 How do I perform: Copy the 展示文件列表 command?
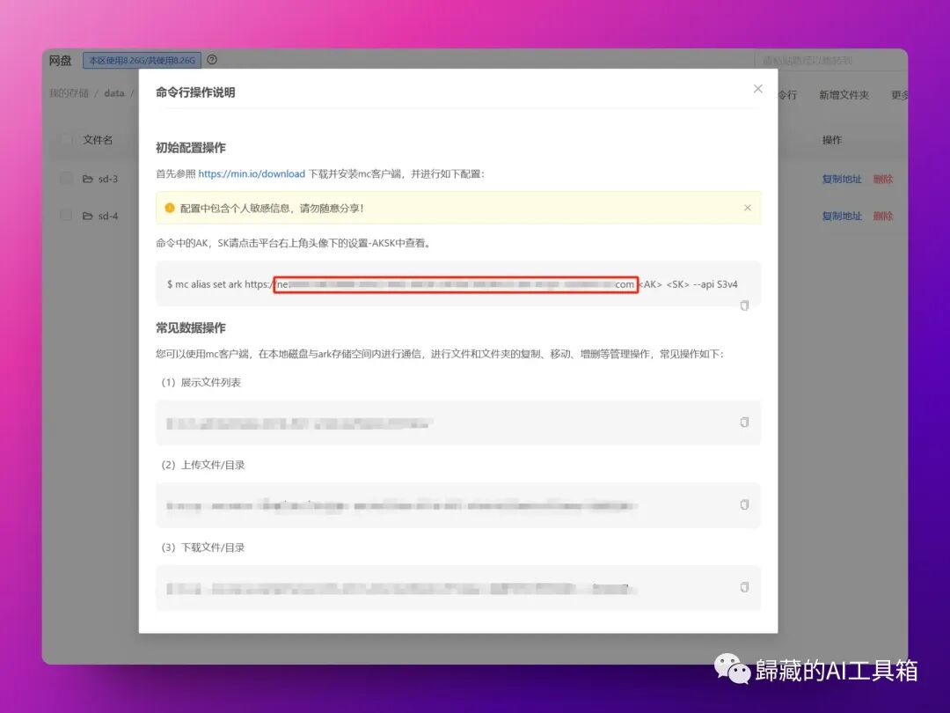(x=744, y=422)
